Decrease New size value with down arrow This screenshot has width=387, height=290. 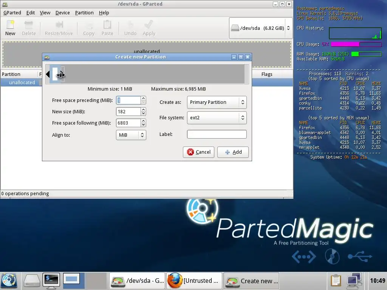[x=143, y=113]
